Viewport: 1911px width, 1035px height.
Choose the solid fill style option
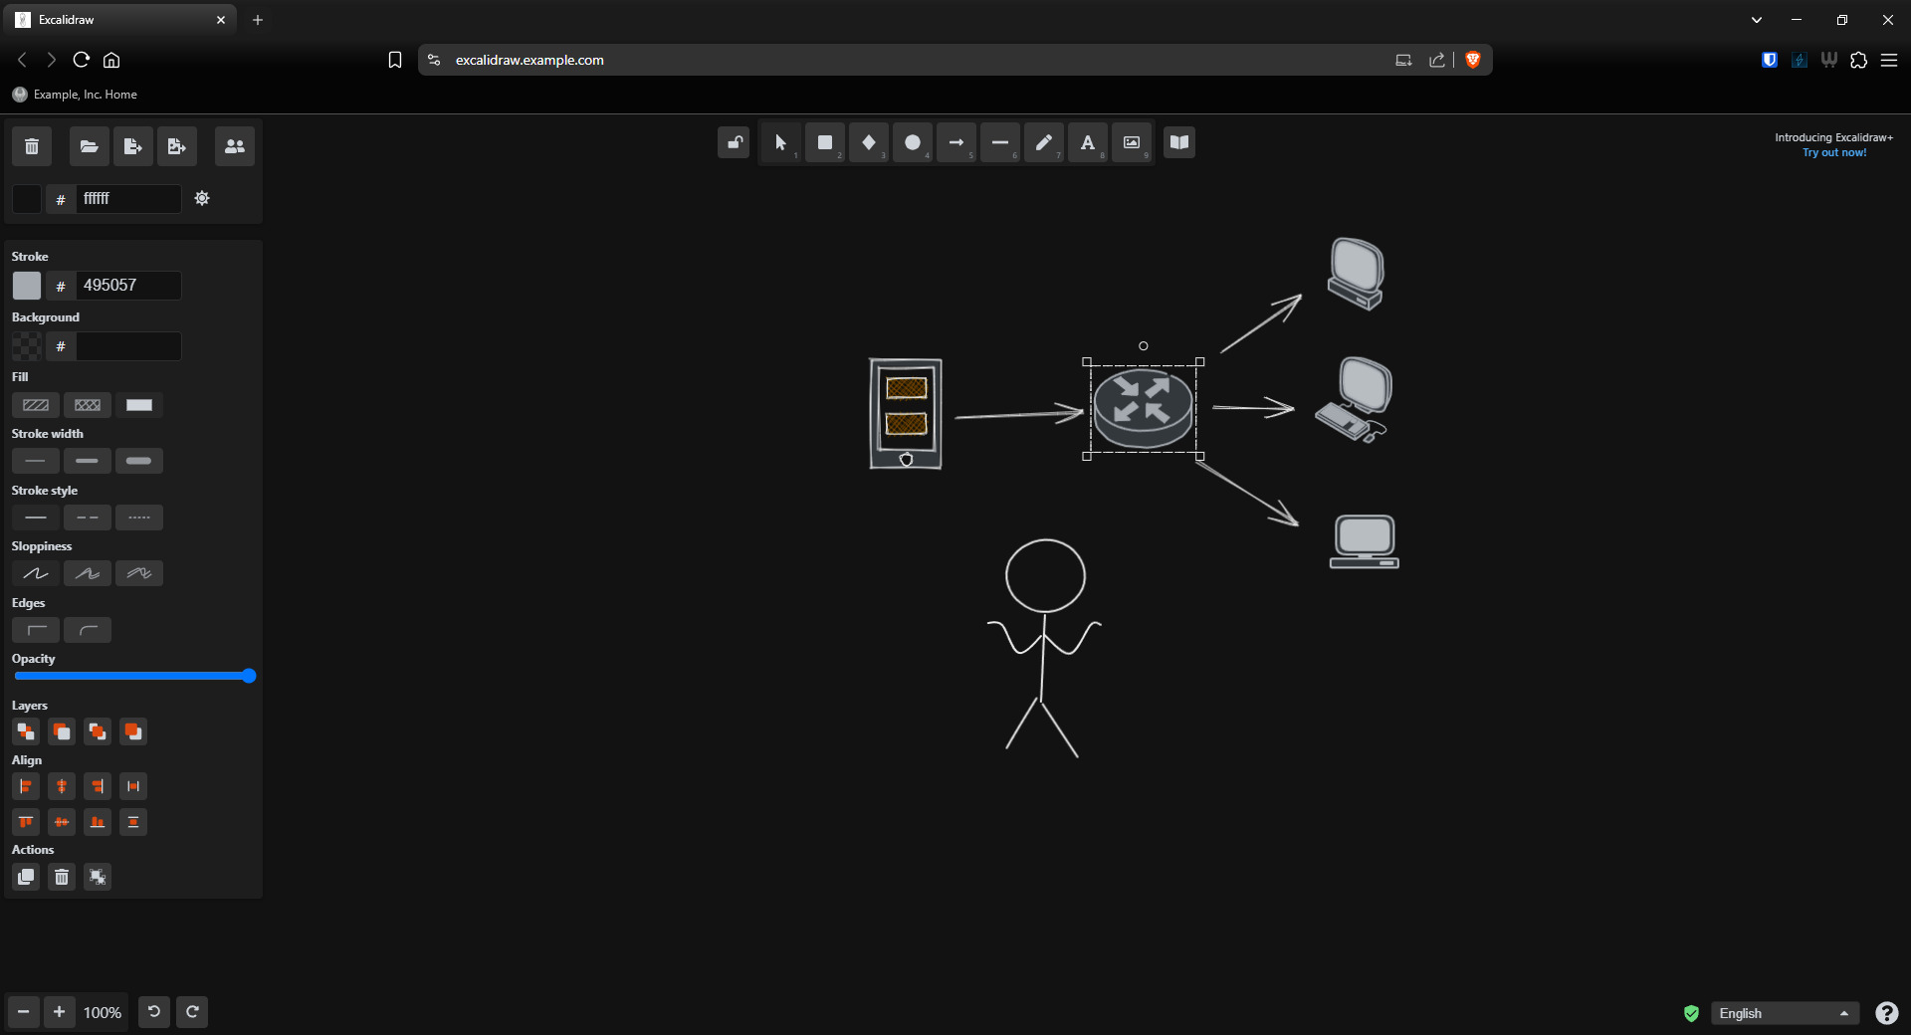click(x=139, y=405)
